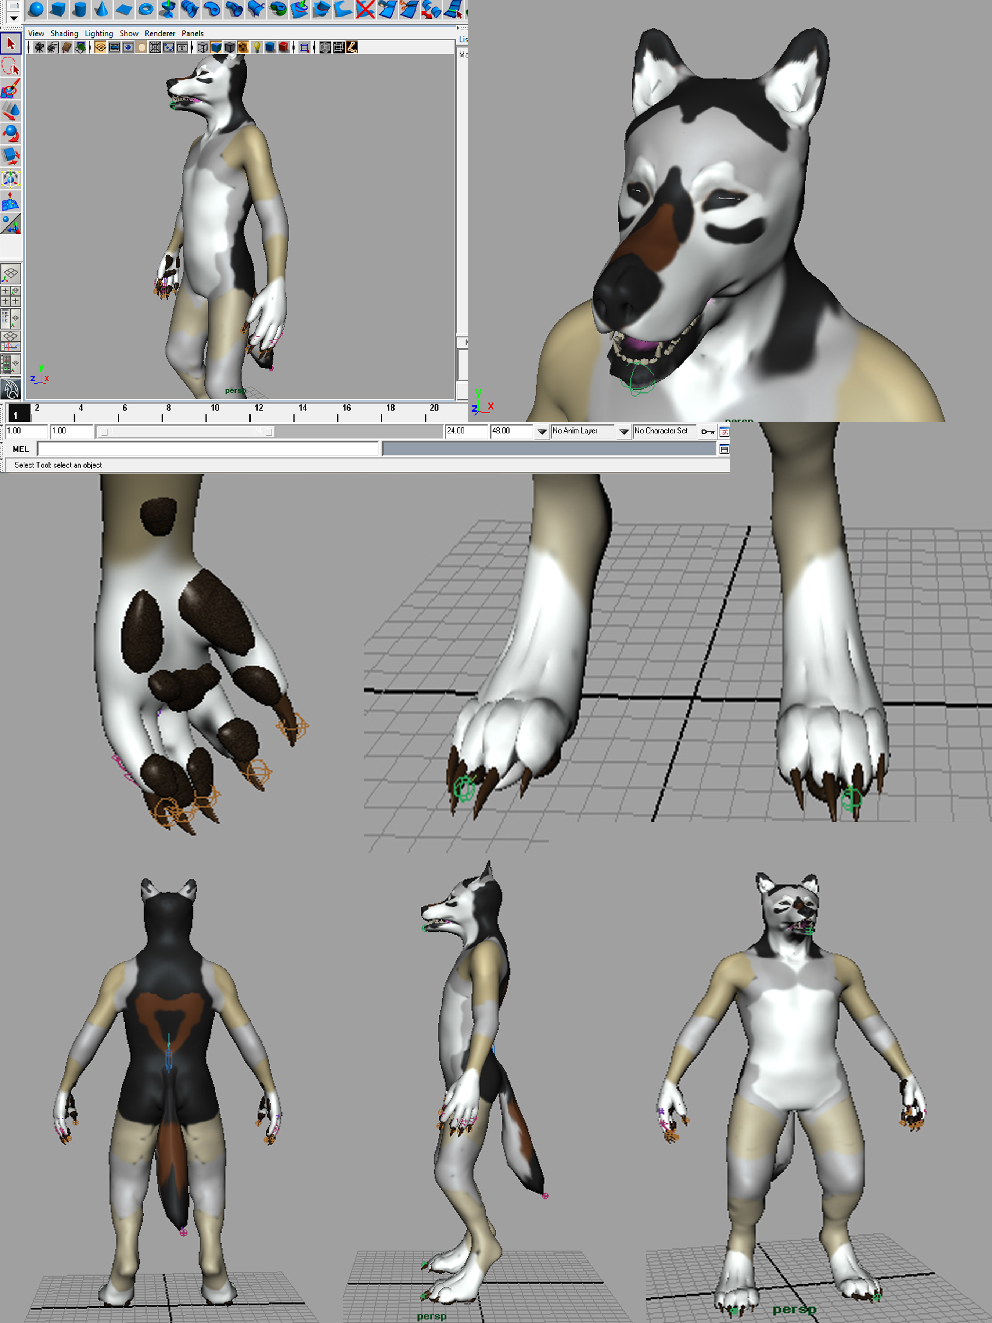Create a NURBS plane from the shelf

125,9
